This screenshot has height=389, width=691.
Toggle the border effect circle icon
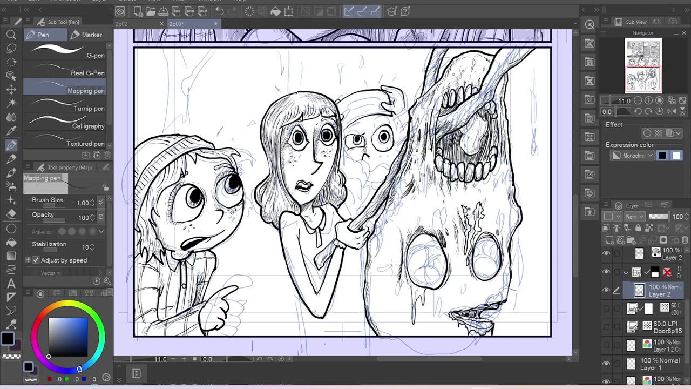tap(647, 133)
